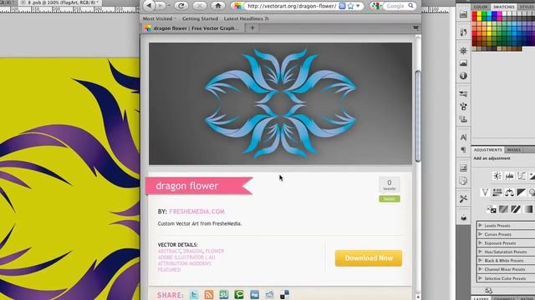Open the FLOWER tag link
Screen dimensions: 535x300
[215, 251]
